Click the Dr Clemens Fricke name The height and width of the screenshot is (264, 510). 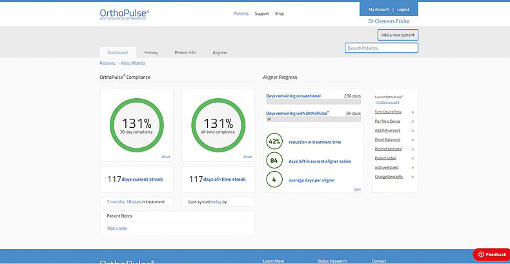click(389, 21)
